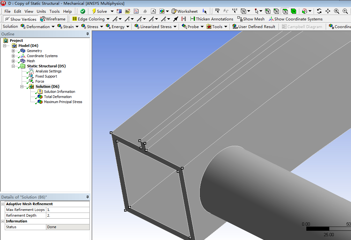Select Maximum Principal Stress result
Image resolution: width=351 pixels, height=240 pixels.
[x=63, y=102]
